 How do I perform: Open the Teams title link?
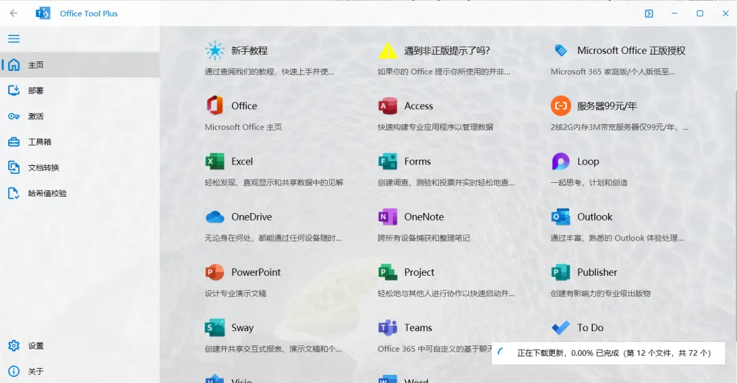click(x=418, y=328)
